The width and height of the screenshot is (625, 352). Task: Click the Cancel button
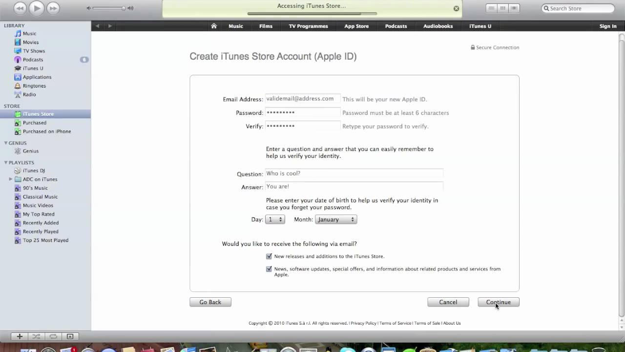click(448, 302)
